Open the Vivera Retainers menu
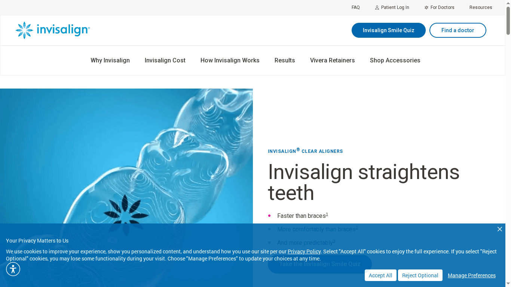511x287 pixels. [x=333, y=61]
